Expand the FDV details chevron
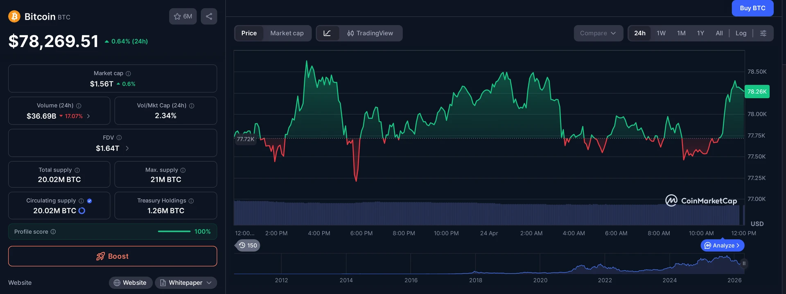This screenshot has height=294, width=786. (x=127, y=148)
